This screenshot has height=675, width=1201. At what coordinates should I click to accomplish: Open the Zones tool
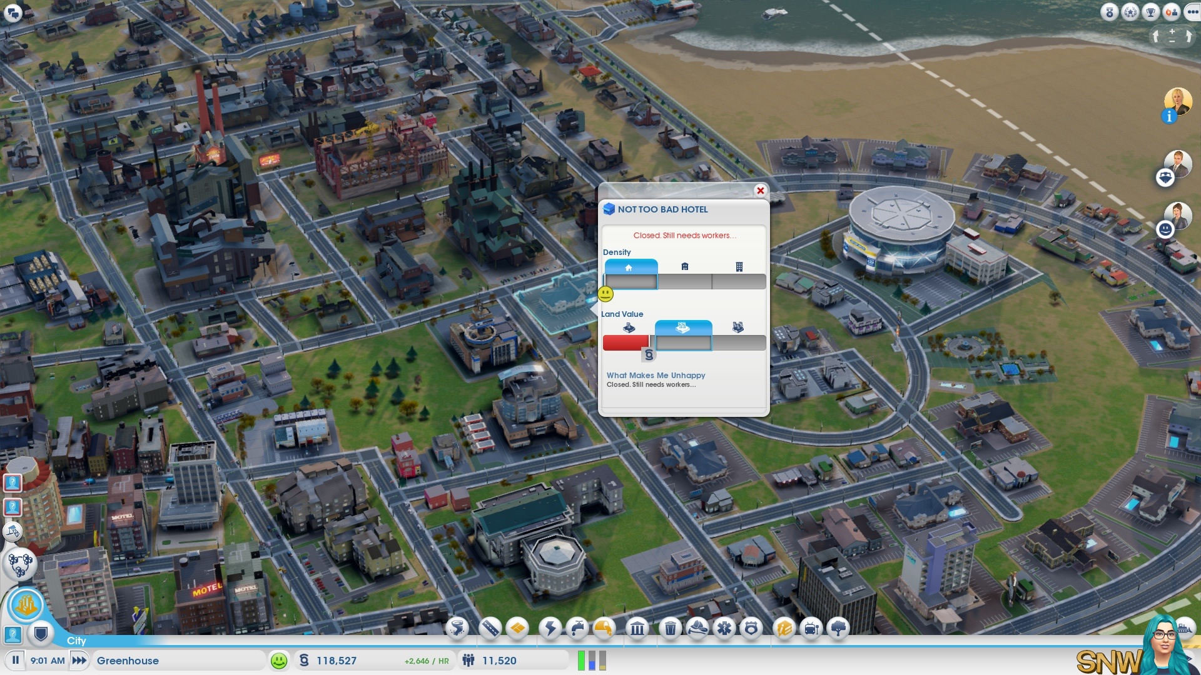pos(518,627)
